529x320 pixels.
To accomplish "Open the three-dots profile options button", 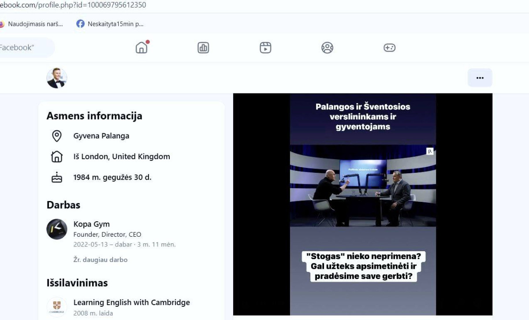I will 480,78.
